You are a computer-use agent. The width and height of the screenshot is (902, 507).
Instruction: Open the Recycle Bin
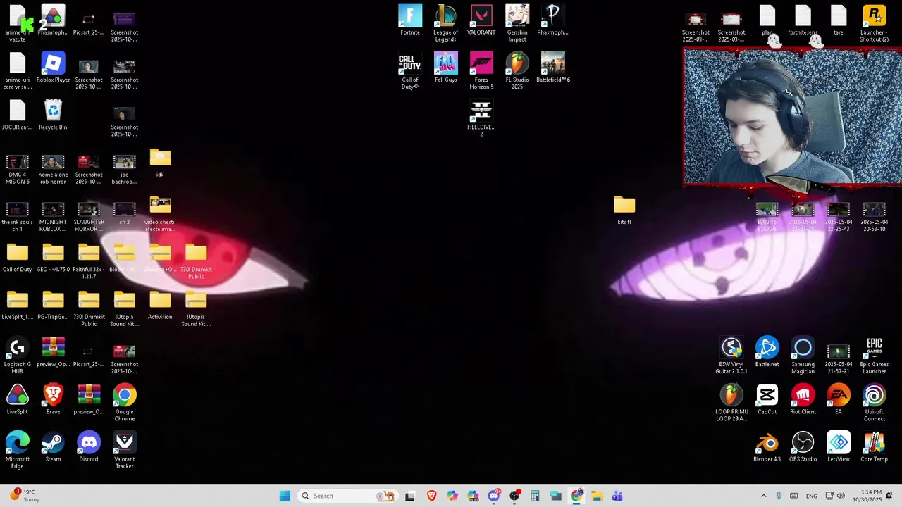tap(53, 115)
